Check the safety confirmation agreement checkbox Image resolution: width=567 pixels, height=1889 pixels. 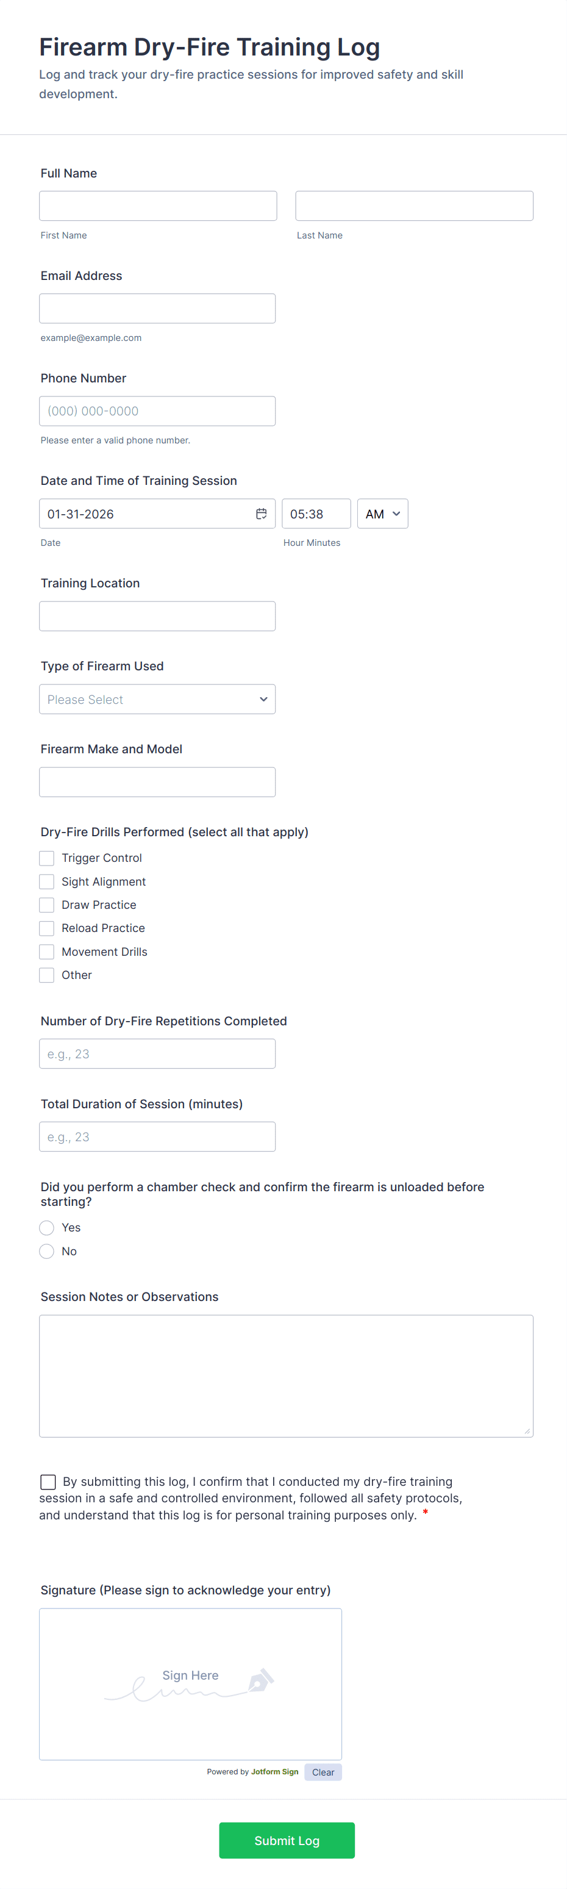click(48, 1482)
